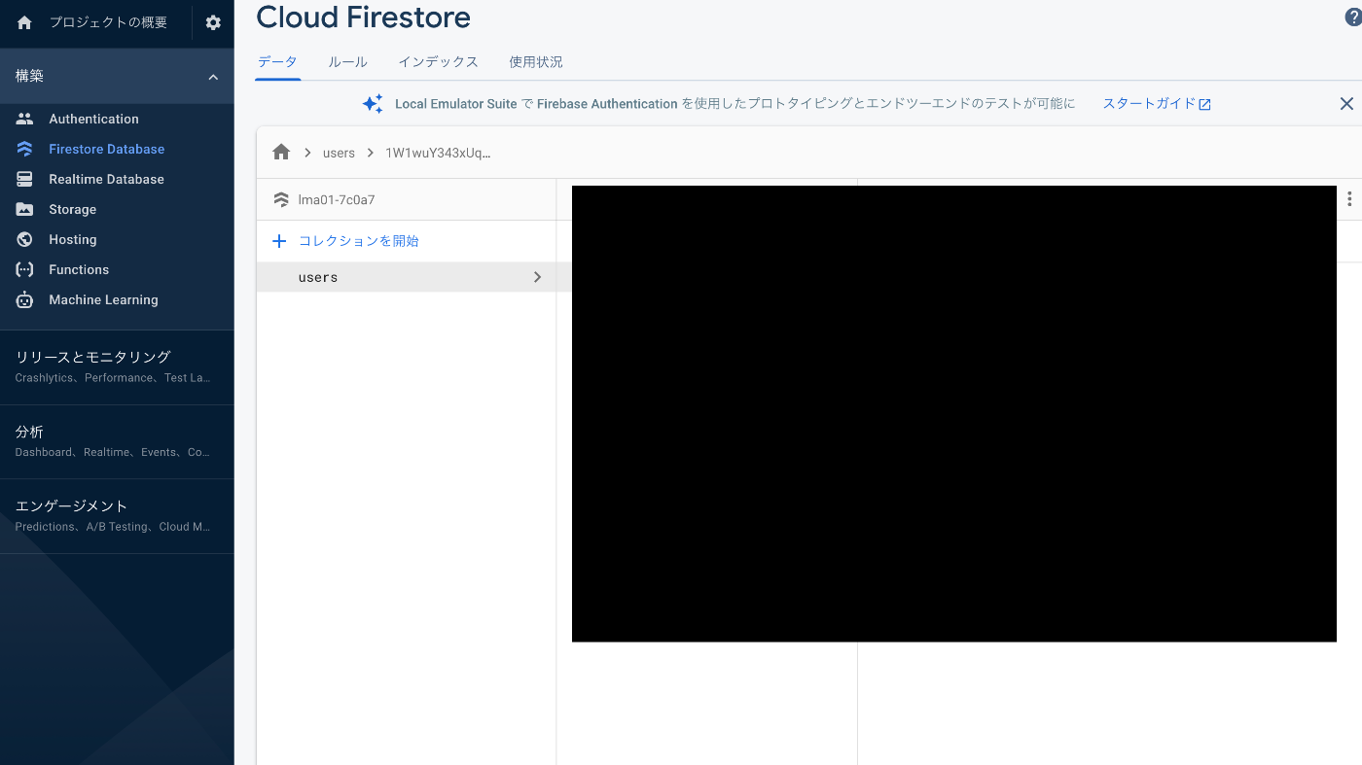Click the external-link icon after スタートガイド
Screen dimensions: 1362x765
pyautogui.click(x=1204, y=104)
